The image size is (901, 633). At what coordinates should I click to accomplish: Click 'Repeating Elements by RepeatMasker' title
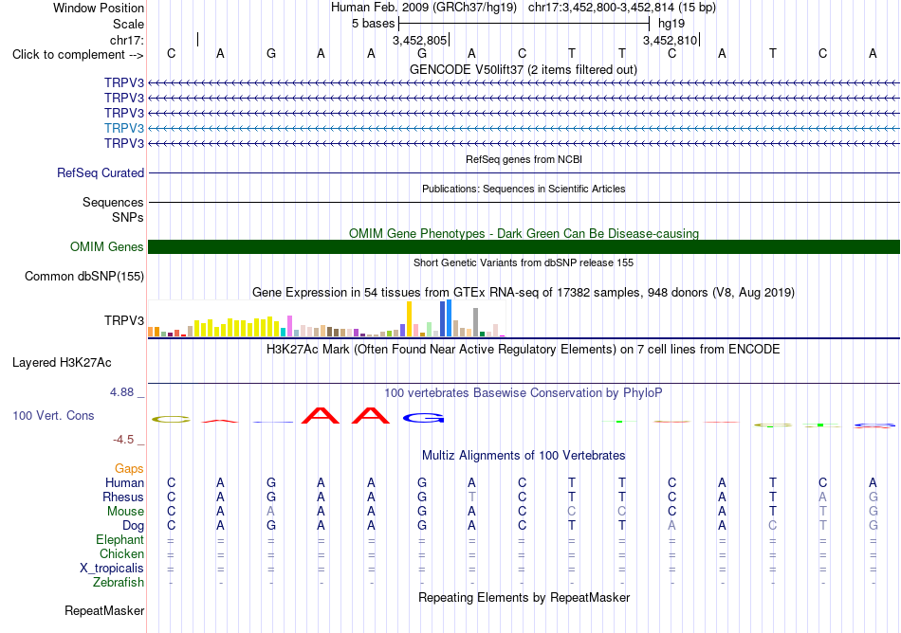click(x=524, y=597)
